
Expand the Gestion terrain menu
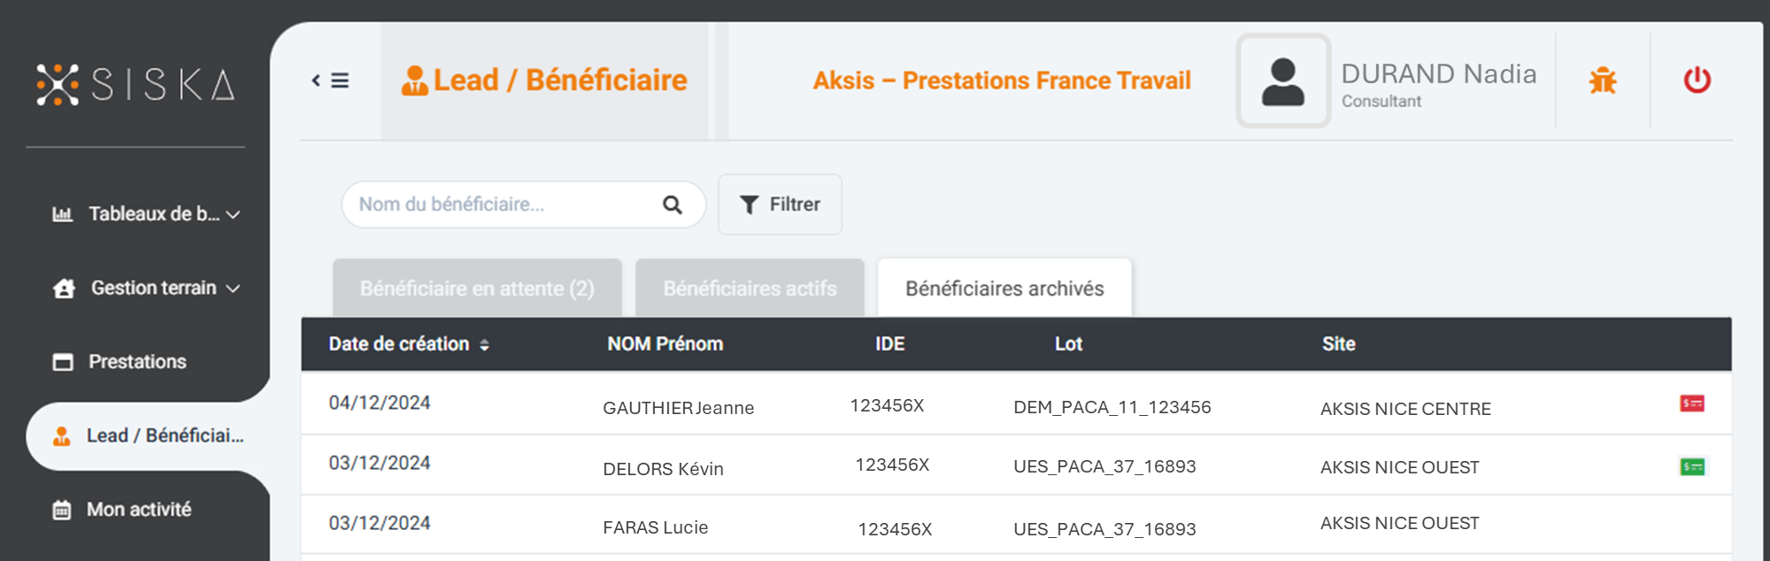(x=146, y=288)
